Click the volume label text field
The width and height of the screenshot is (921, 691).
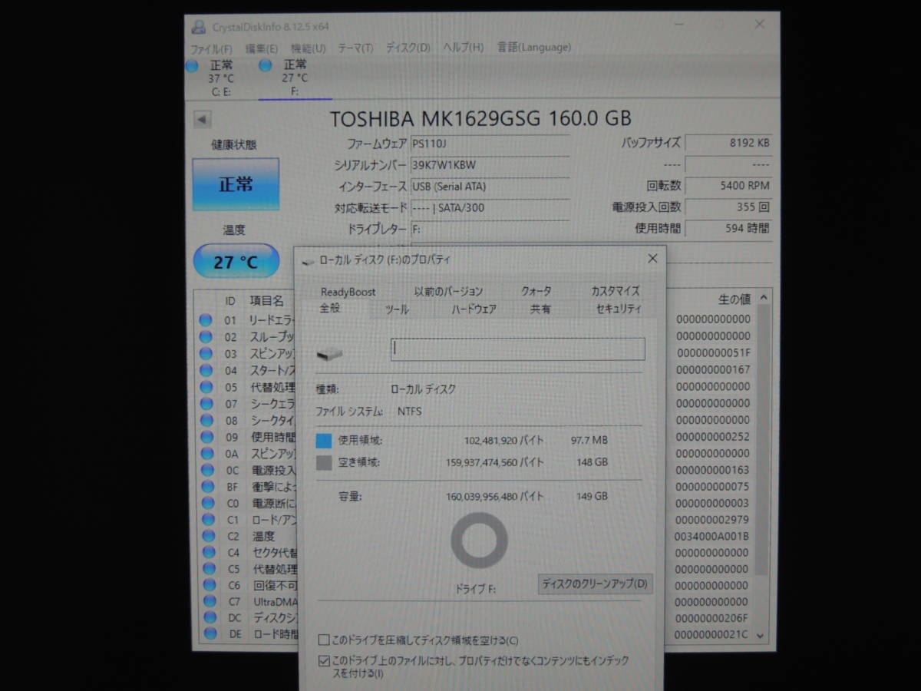tap(518, 349)
